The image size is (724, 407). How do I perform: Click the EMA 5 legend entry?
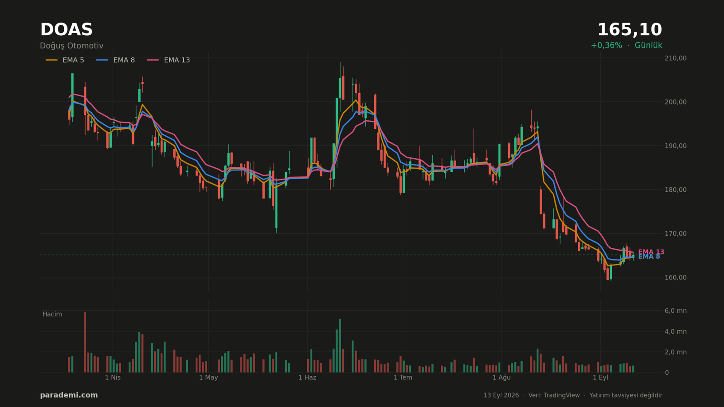click(65, 60)
